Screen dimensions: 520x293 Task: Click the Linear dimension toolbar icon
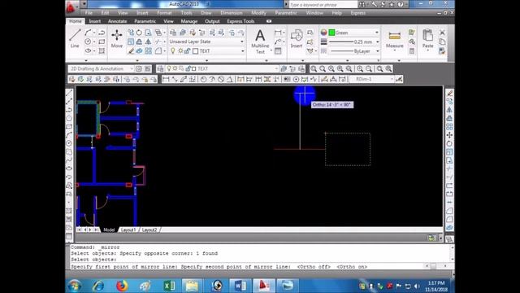click(x=166, y=79)
